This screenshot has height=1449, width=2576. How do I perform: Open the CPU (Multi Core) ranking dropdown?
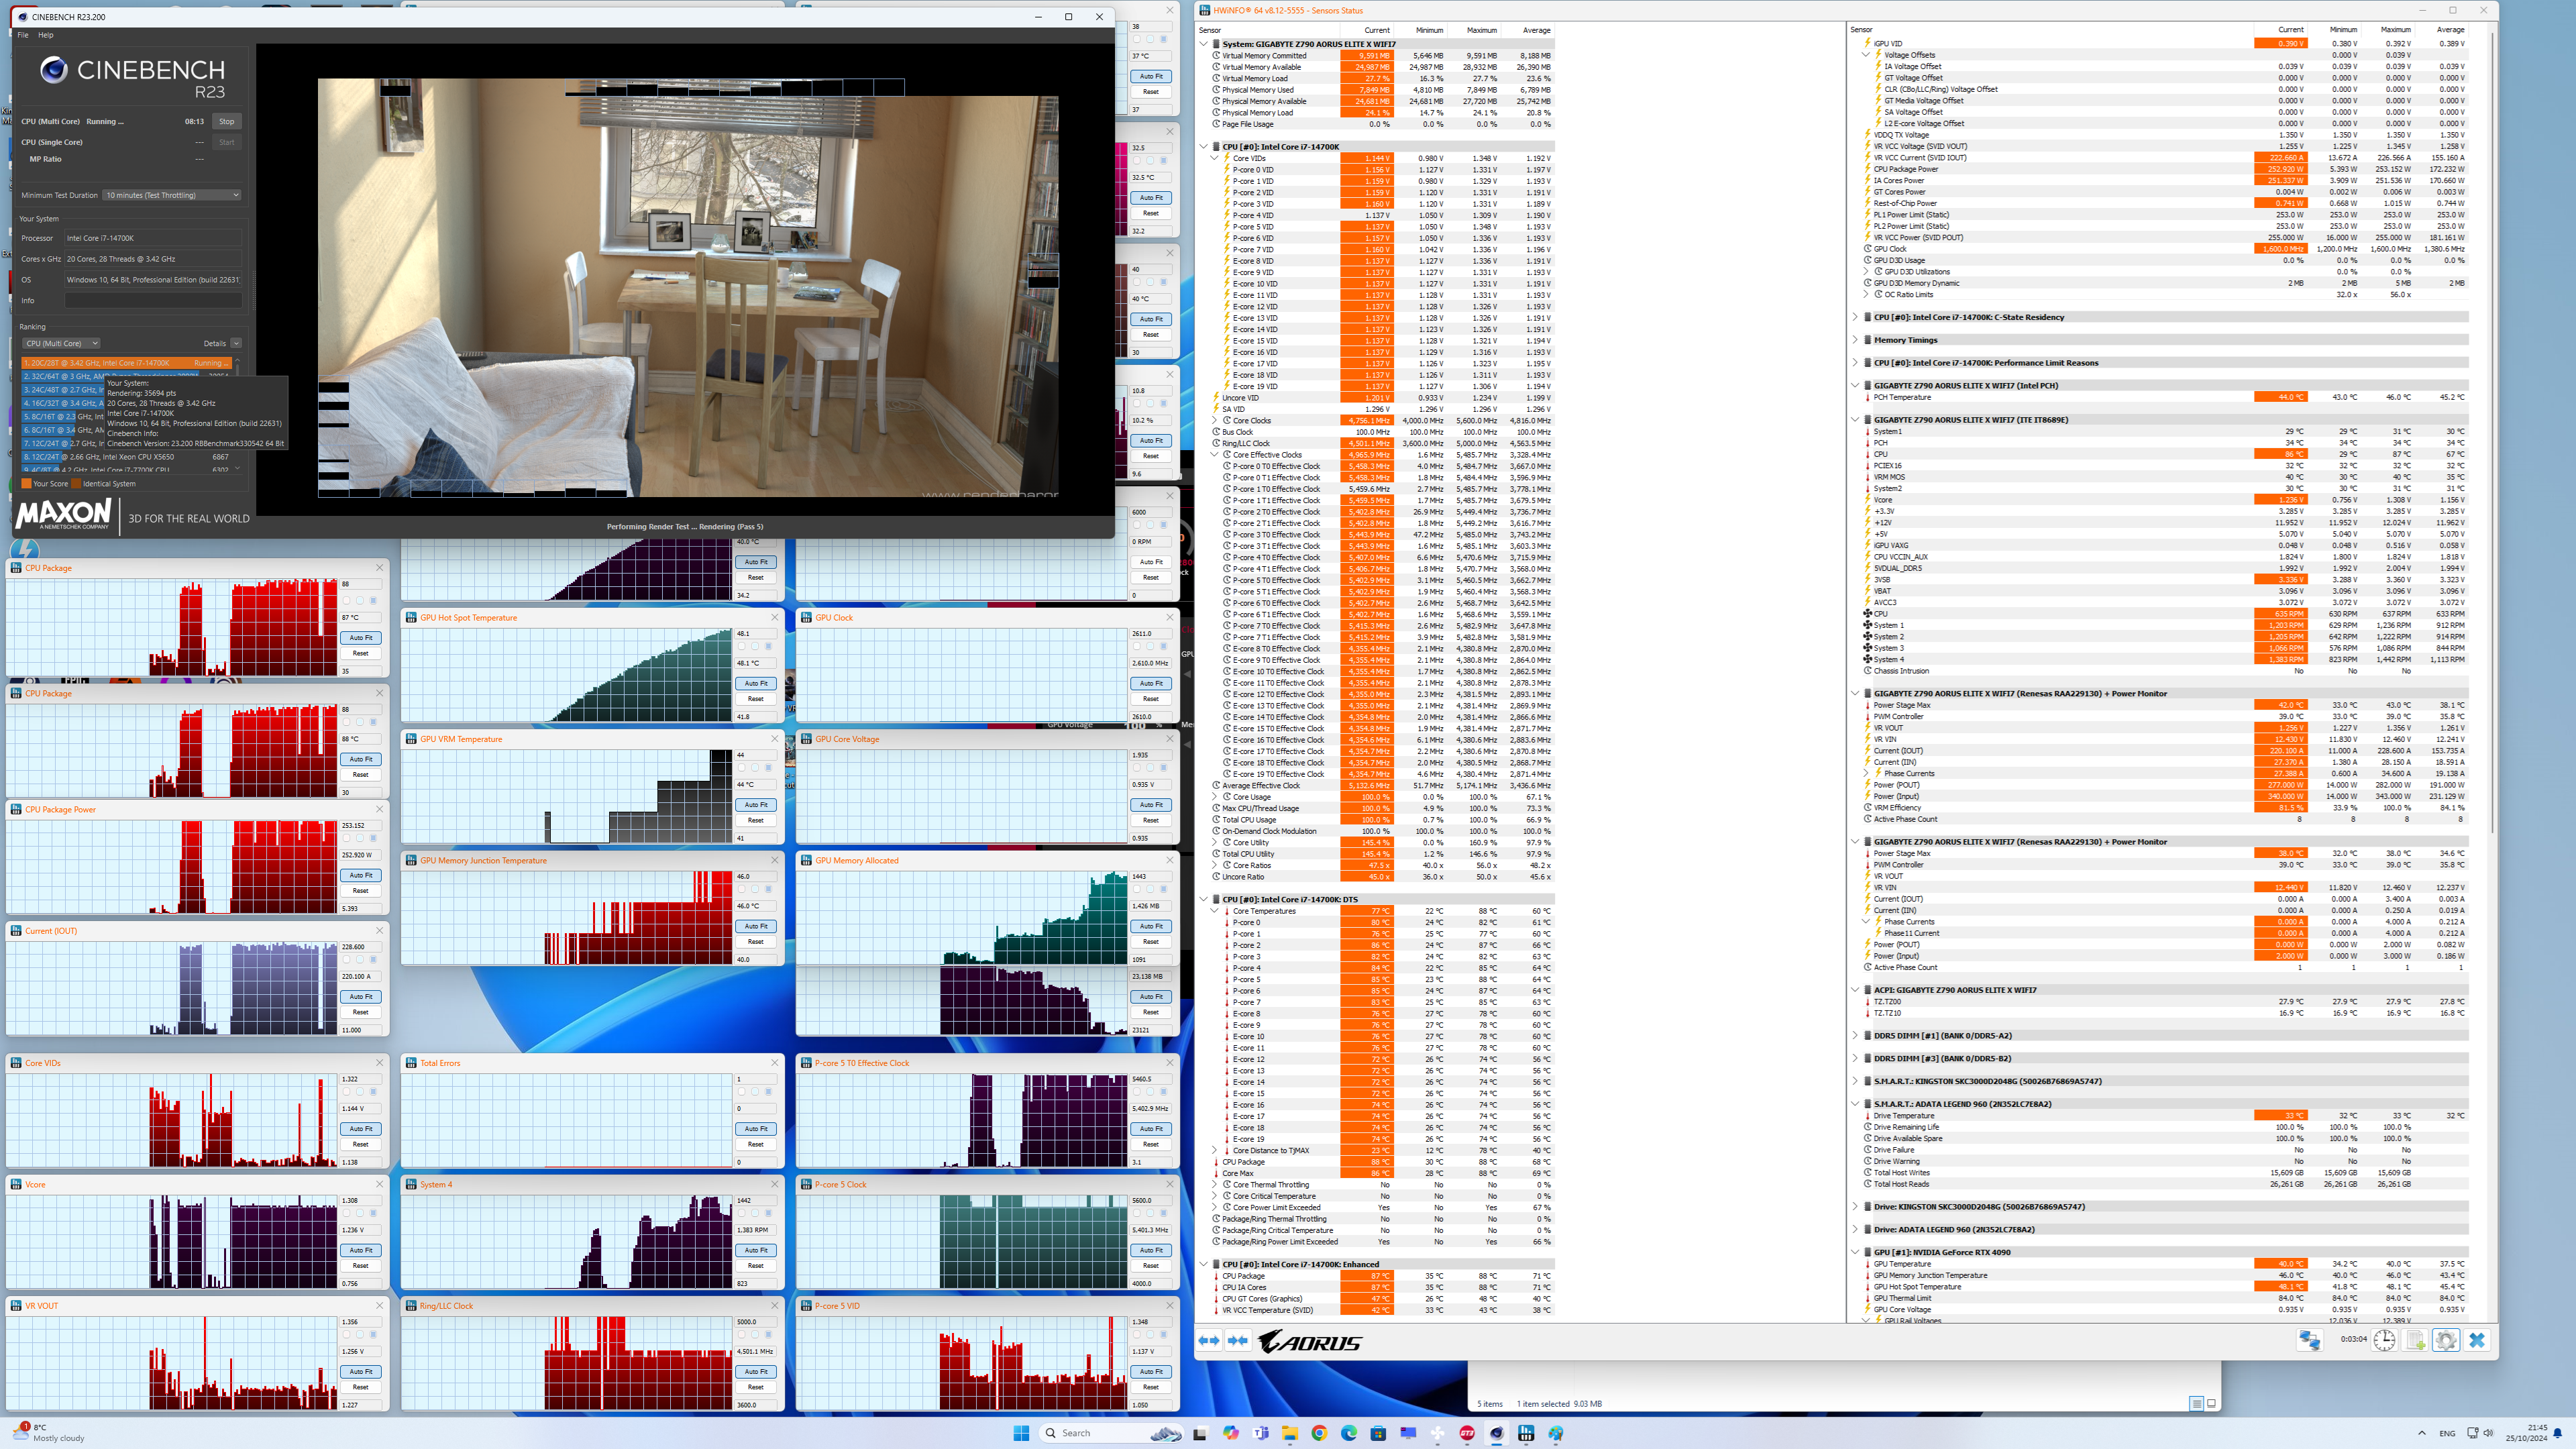62,343
